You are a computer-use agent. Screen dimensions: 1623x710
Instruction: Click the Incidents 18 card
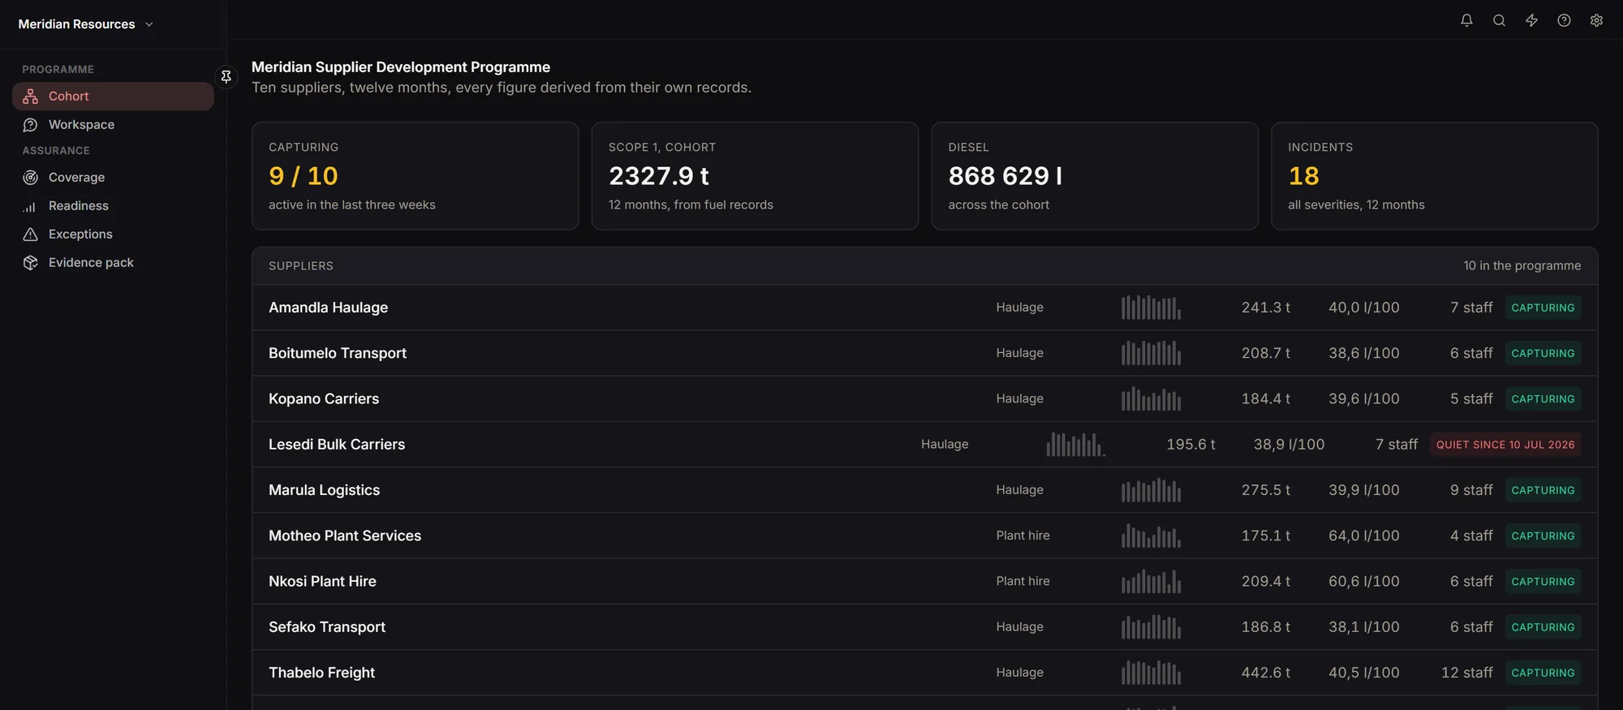tap(1434, 176)
